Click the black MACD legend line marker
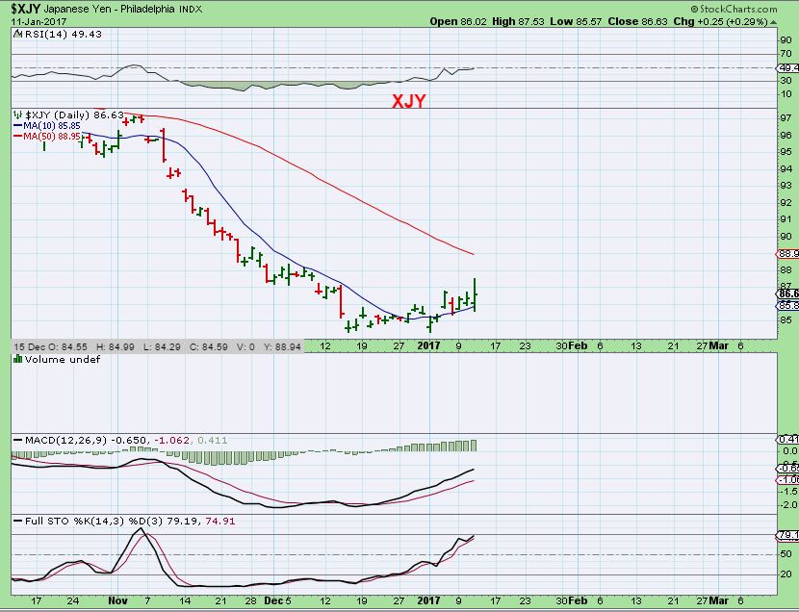 pyautogui.click(x=16, y=441)
